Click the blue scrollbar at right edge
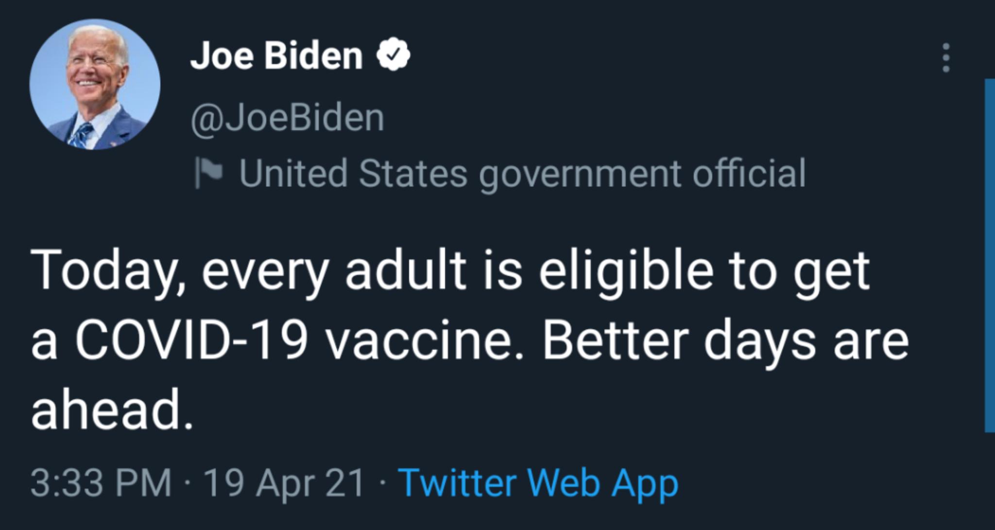The image size is (995, 530). (989, 255)
